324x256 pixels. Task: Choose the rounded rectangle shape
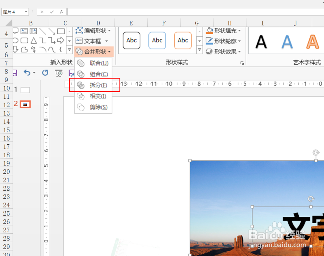[x=24, y=40]
